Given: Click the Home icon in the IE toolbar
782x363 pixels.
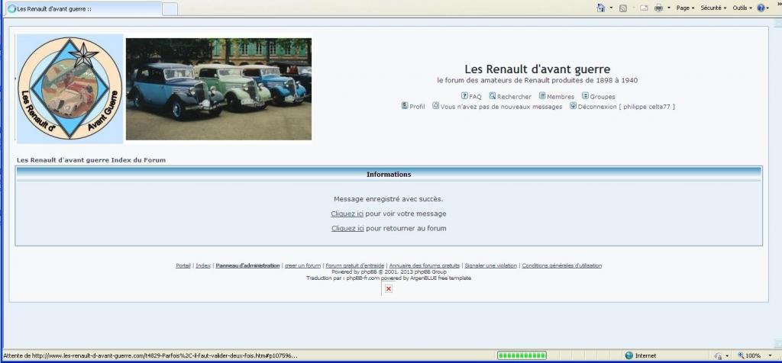Looking at the screenshot, I should pos(601,8).
